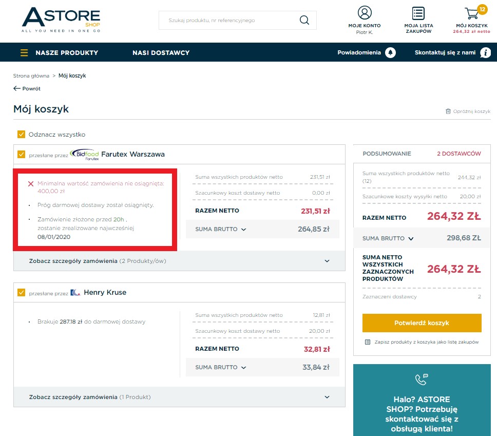The height and width of the screenshot is (436, 497).
Task: Open the Nasi Dostawcy menu
Action: click(161, 52)
